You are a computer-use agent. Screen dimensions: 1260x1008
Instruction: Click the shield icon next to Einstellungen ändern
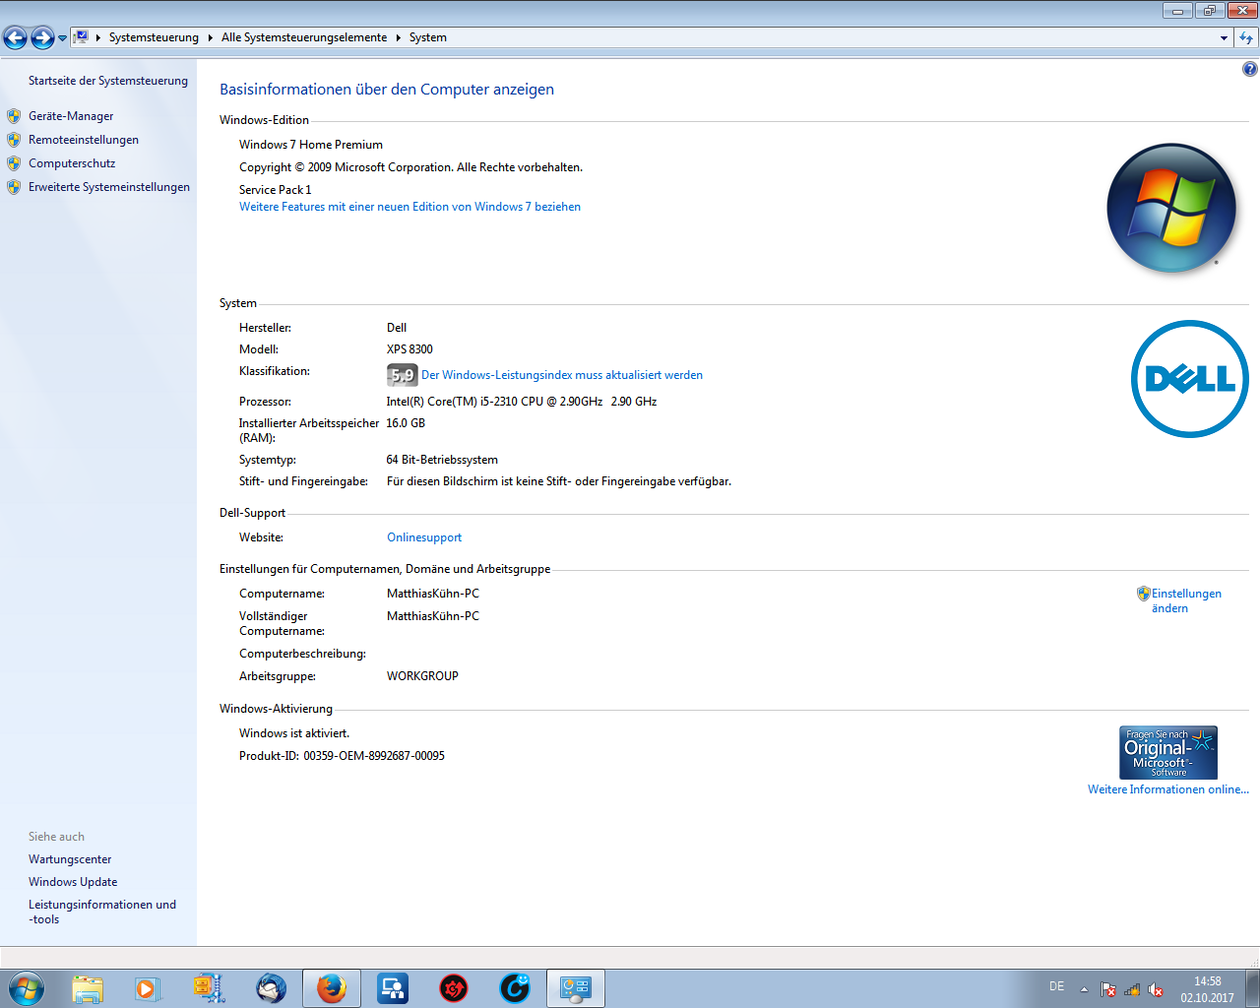tap(1143, 594)
